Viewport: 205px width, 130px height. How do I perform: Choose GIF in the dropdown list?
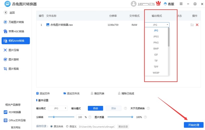click(x=156, y=55)
